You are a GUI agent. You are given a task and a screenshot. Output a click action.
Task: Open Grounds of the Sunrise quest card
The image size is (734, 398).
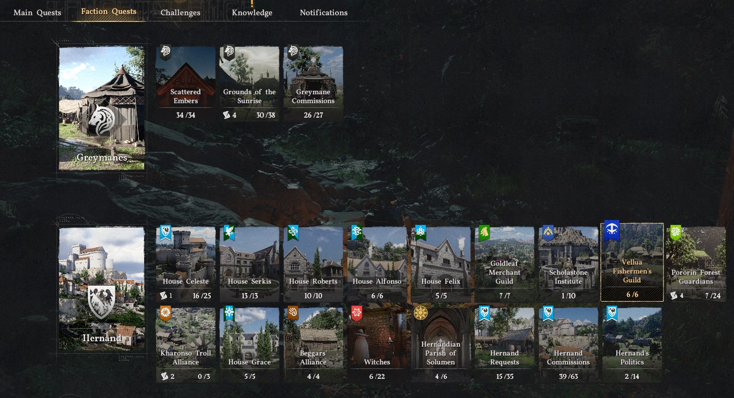point(249,84)
